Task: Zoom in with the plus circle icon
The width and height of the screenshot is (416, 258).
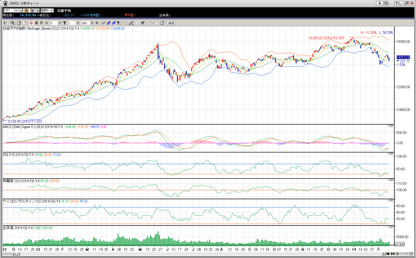Action: [397, 254]
